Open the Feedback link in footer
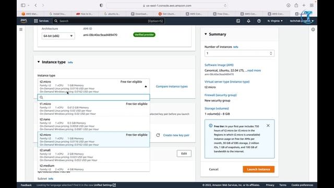Screen dimensions: 334x188 (26, 185)
